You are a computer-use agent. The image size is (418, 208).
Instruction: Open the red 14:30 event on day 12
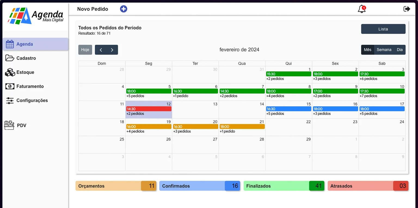click(x=149, y=109)
